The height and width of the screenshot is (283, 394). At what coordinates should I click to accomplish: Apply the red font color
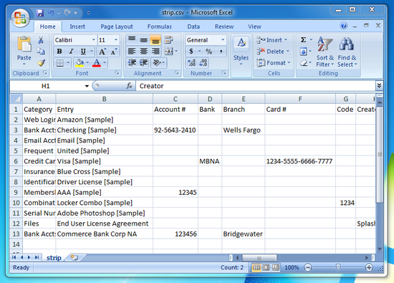tap(97, 63)
